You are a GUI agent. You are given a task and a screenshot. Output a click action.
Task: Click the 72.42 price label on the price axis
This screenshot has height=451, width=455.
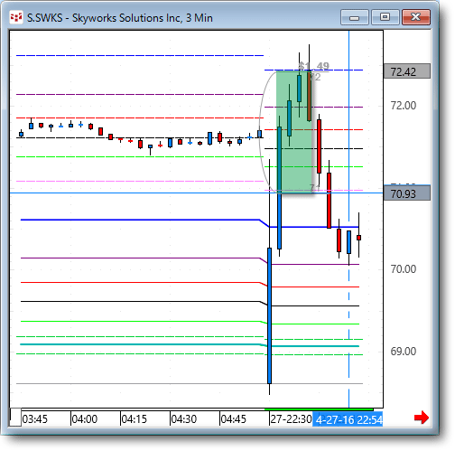coord(407,71)
